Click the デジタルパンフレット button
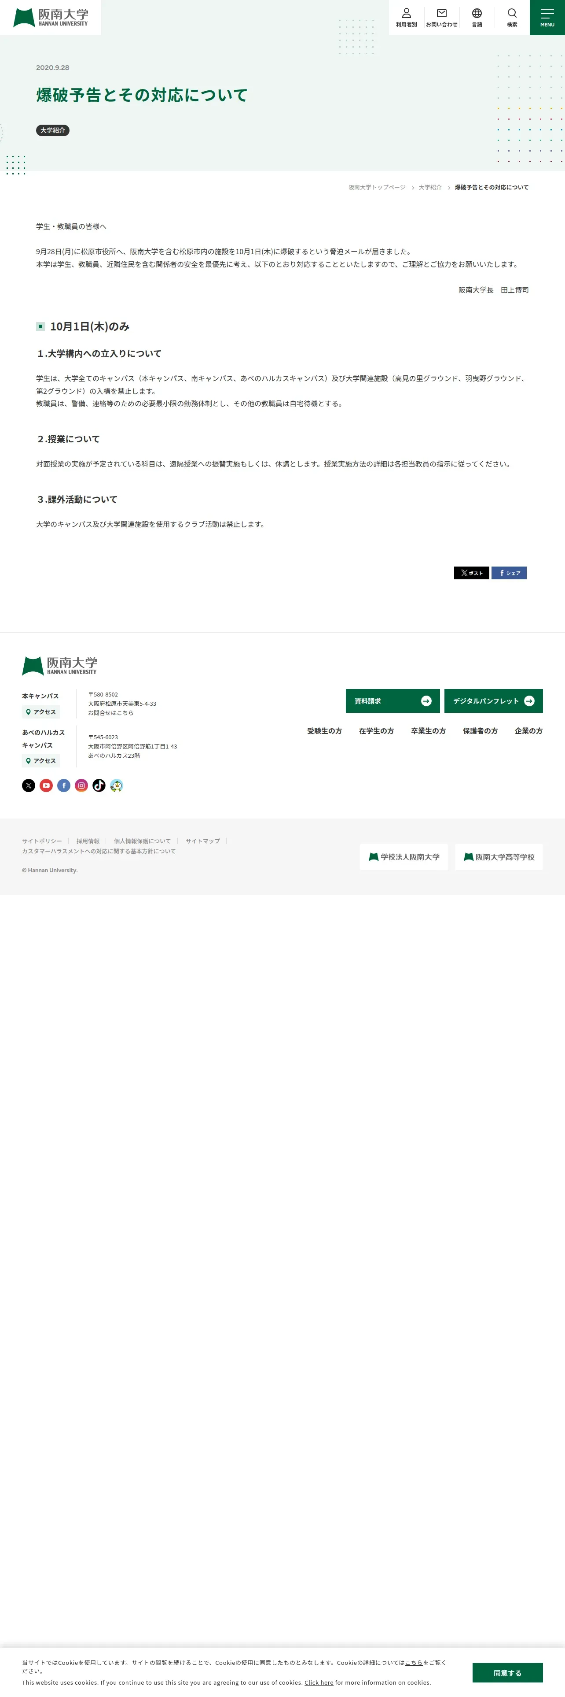This screenshot has height=1697, width=565. (493, 701)
